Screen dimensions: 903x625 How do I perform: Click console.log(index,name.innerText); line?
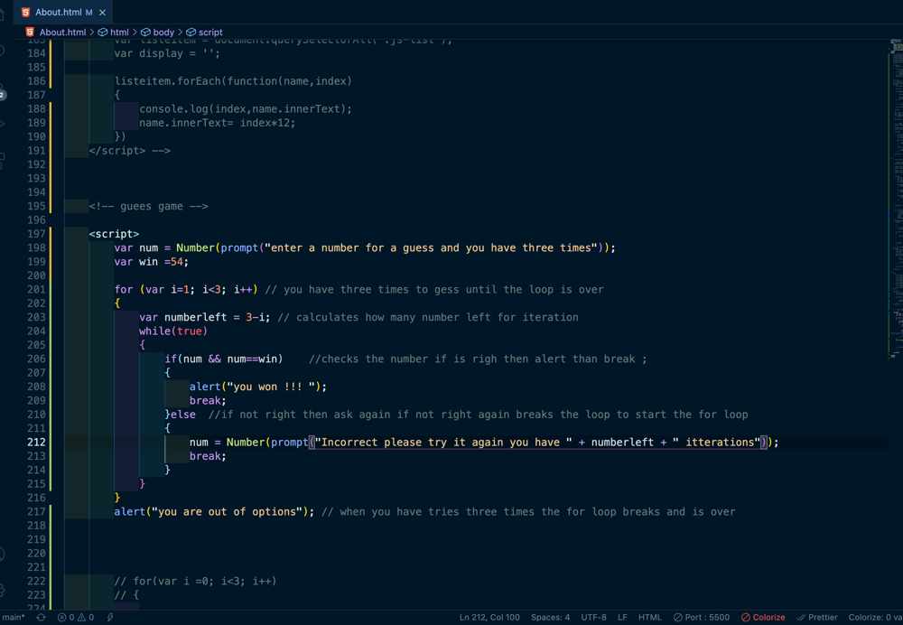[x=246, y=109]
